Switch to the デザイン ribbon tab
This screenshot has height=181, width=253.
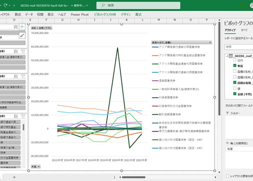[x=126, y=15]
